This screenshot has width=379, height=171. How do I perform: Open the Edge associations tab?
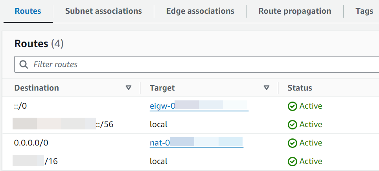tap(200, 11)
